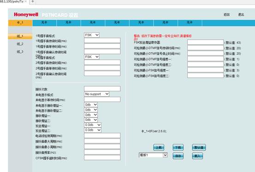Click the 下载 download button

click(178, 148)
